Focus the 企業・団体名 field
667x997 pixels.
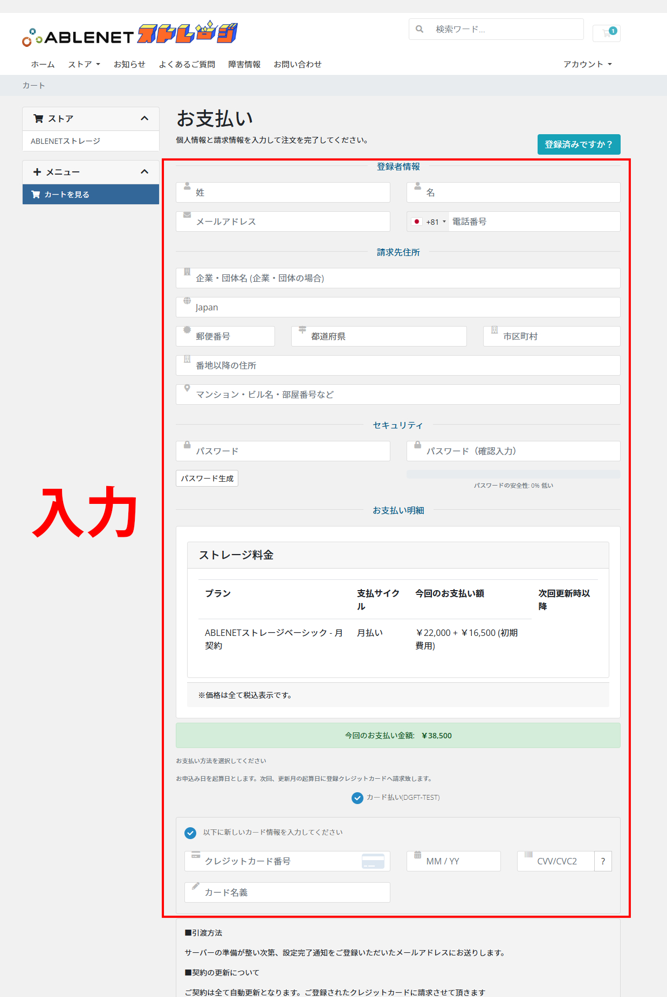(398, 278)
